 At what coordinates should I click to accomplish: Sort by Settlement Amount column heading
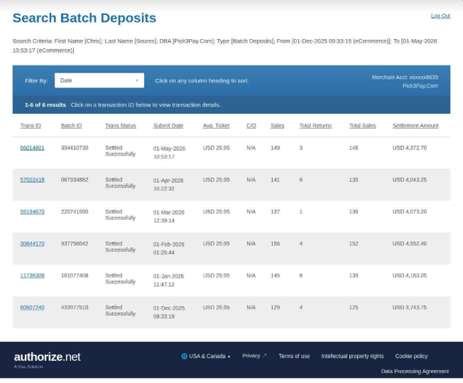click(415, 126)
